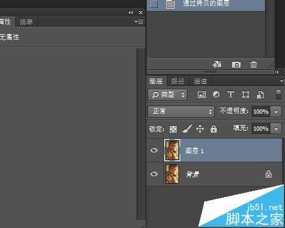Select 背景 layer thumbnail
Image resolution: width=285 pixels, height=228 pixels.
[172, 174]
